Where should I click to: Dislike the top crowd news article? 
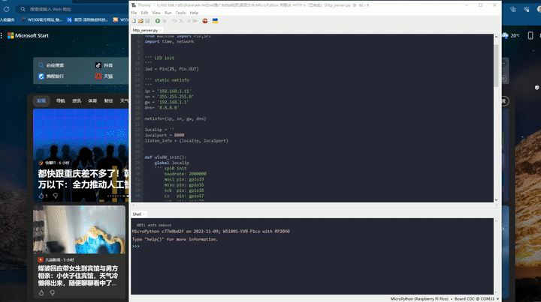click(55, 196)
